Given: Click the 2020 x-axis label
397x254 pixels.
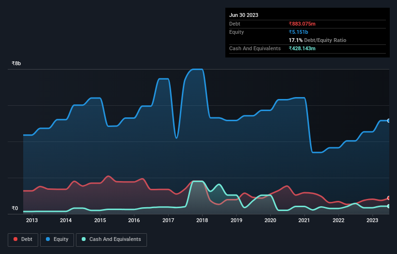Looking at the screenshot, I should coord(270,220).
